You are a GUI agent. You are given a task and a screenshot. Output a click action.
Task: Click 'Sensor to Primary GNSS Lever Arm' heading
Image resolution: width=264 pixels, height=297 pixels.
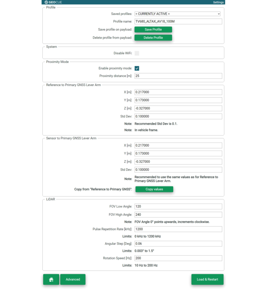(x=71, y=138)
